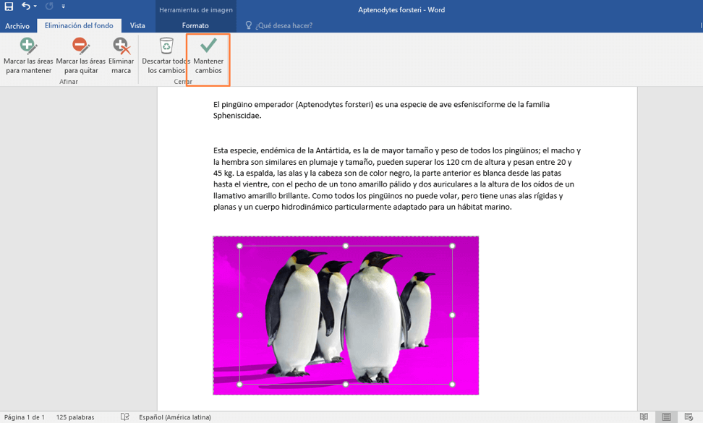Image resolution: width=703 pixels, height=423 pixels.
Task: Click Descartar todos los cambios trash icon
Action: tap(166, 46)
